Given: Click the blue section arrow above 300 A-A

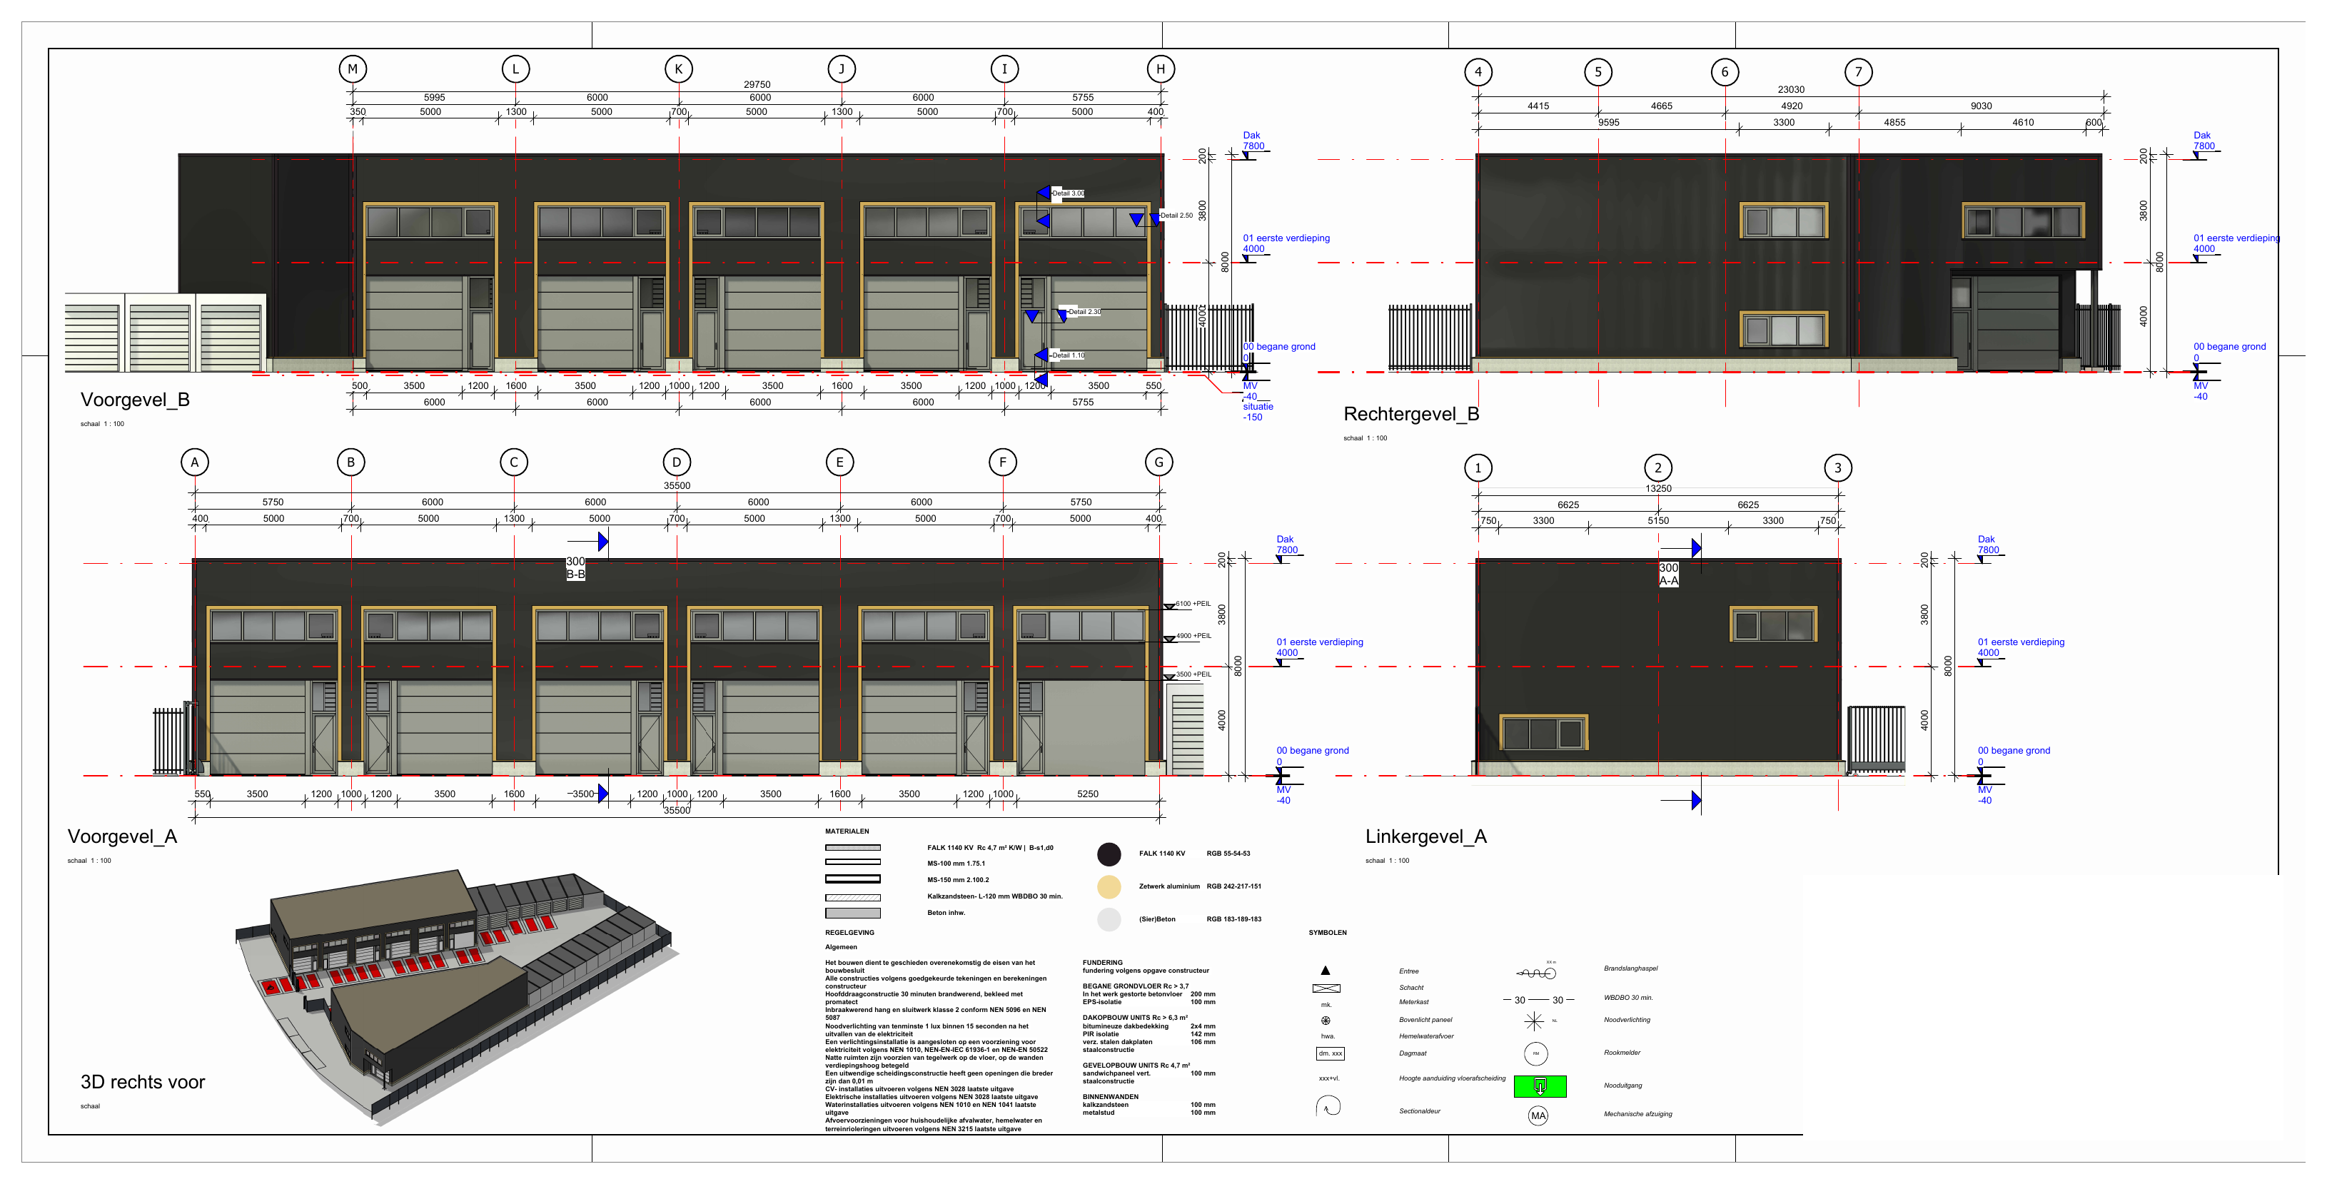Looking at the screenshot, I should (x=1695, y=547).
